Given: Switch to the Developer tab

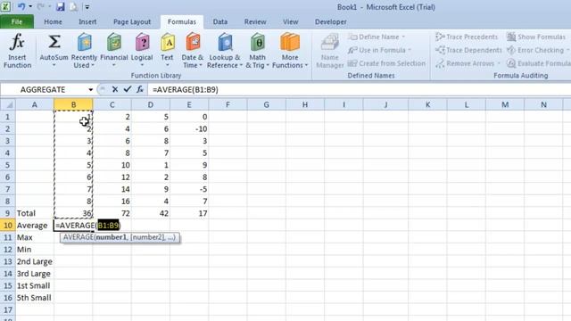Looking at the screenshot, I should point(331,21).
